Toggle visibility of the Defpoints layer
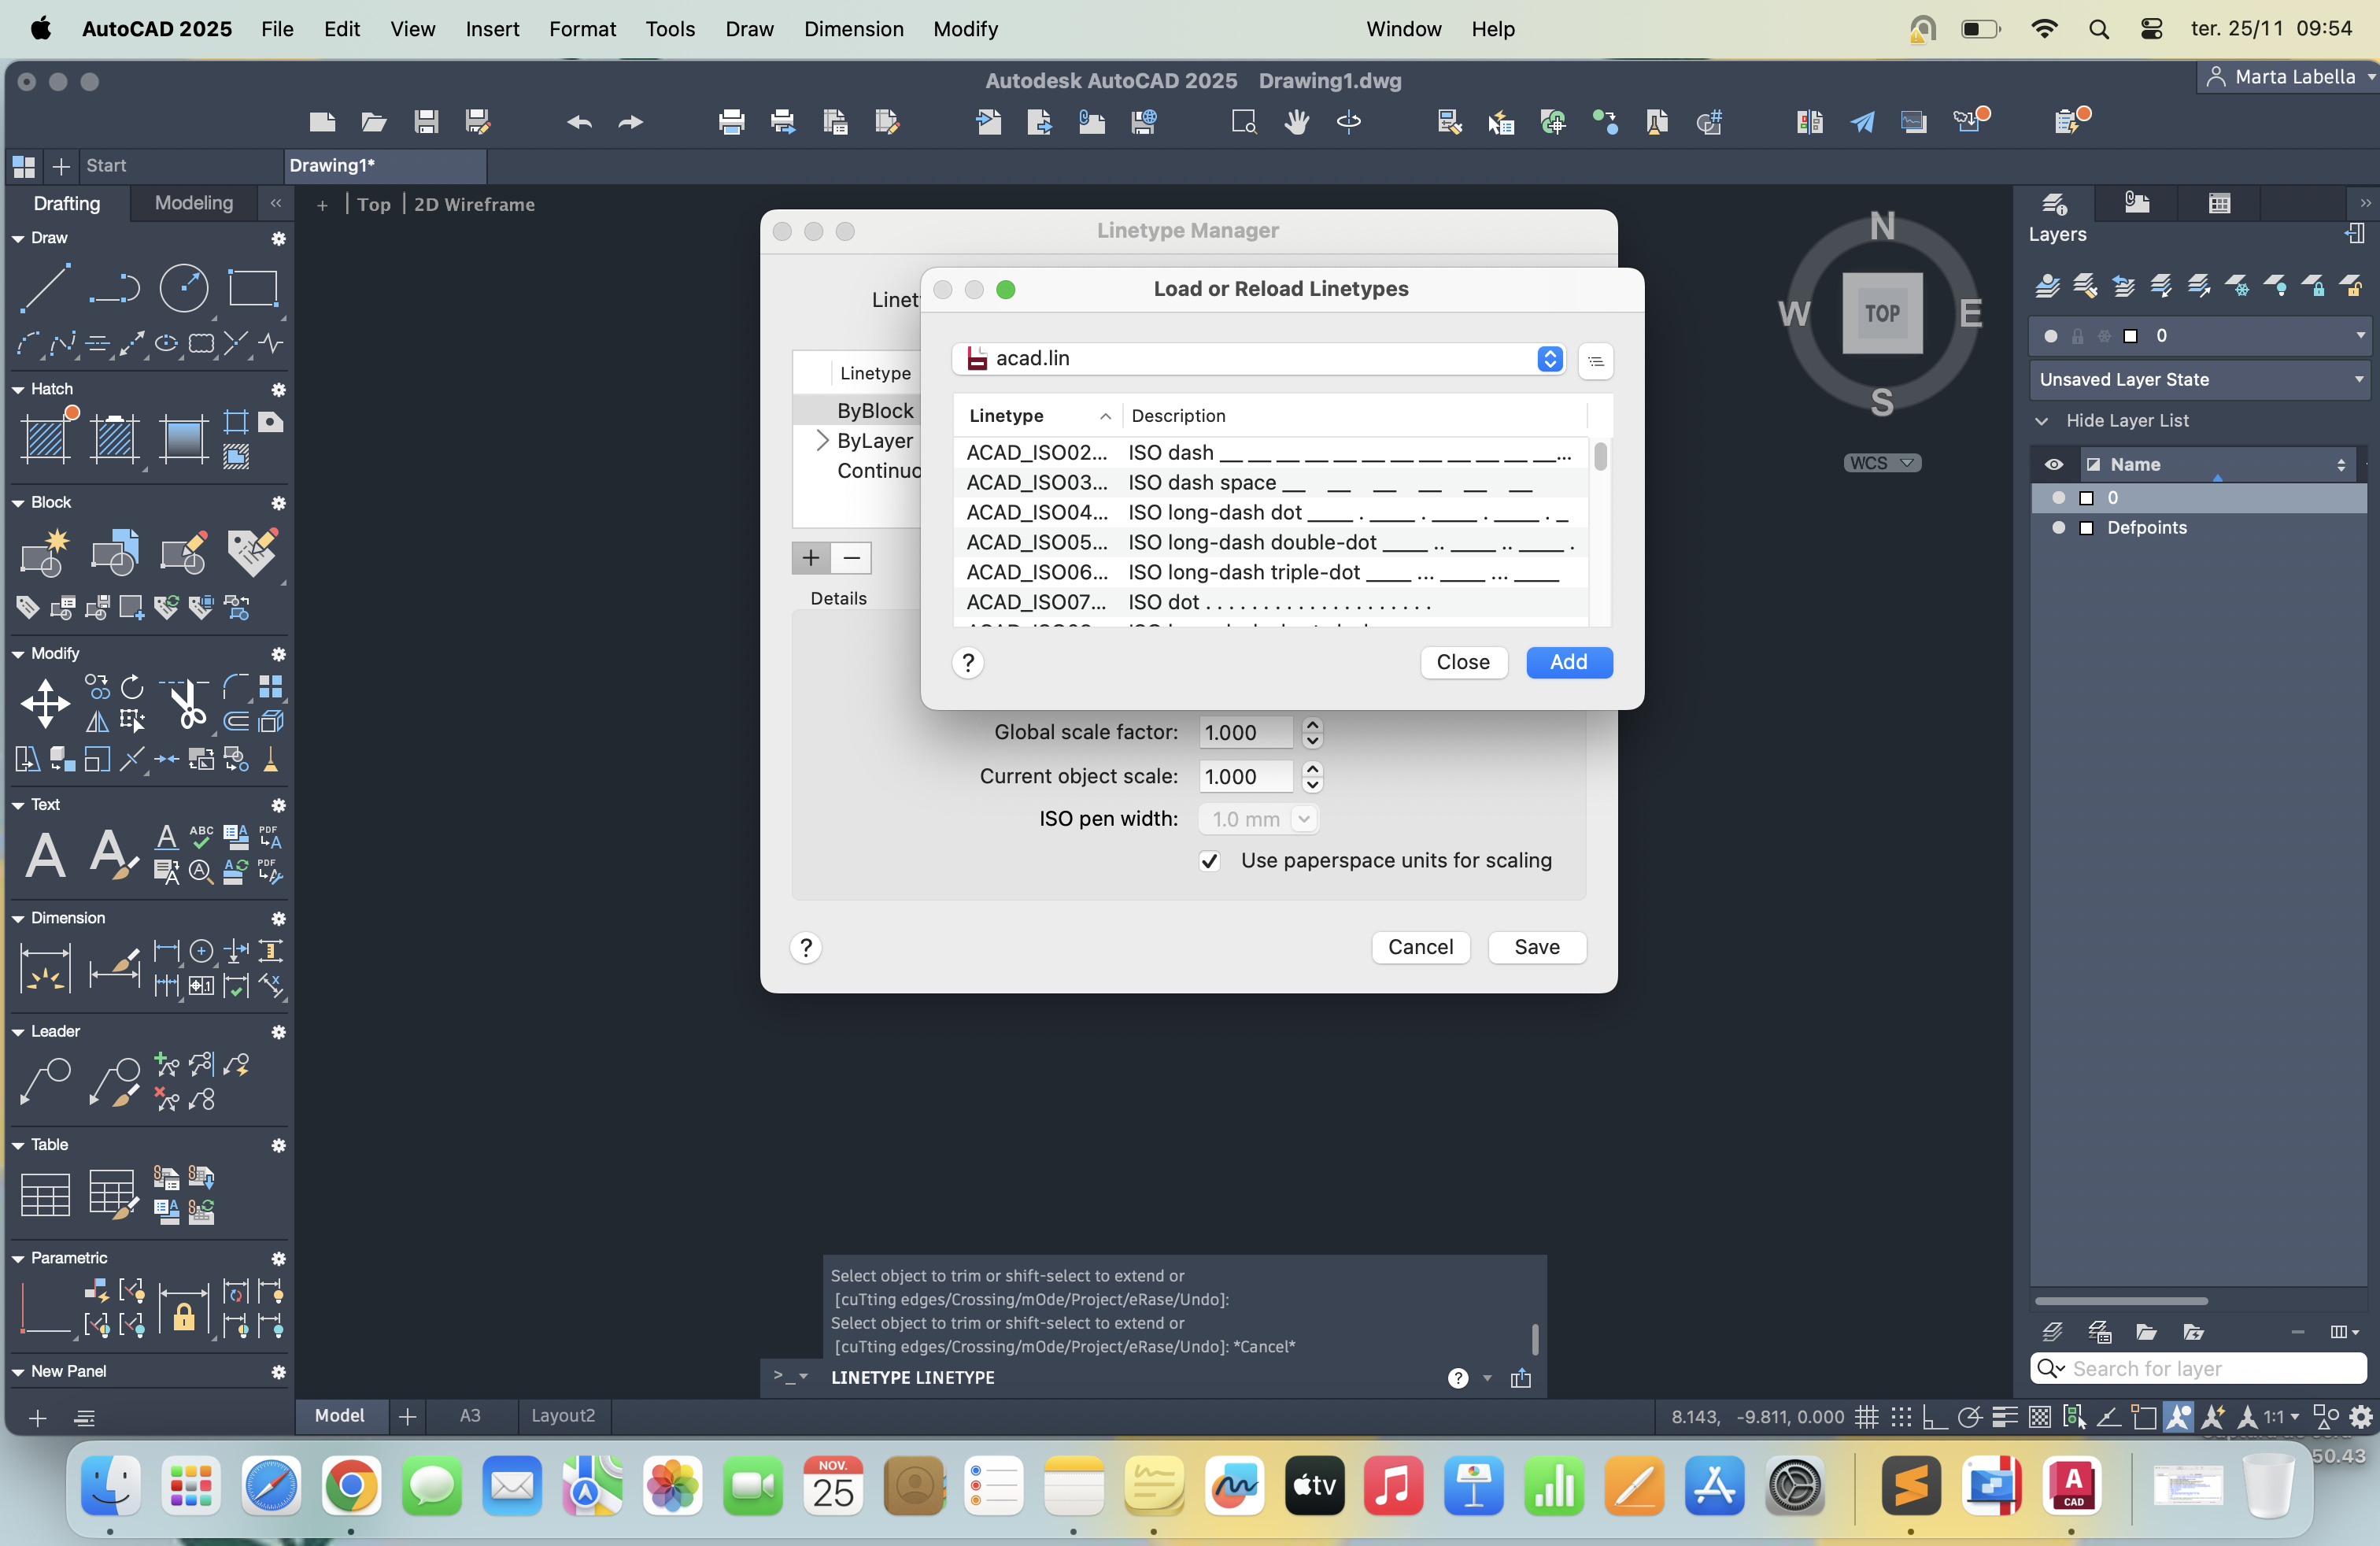 (x=2058, y=528)
